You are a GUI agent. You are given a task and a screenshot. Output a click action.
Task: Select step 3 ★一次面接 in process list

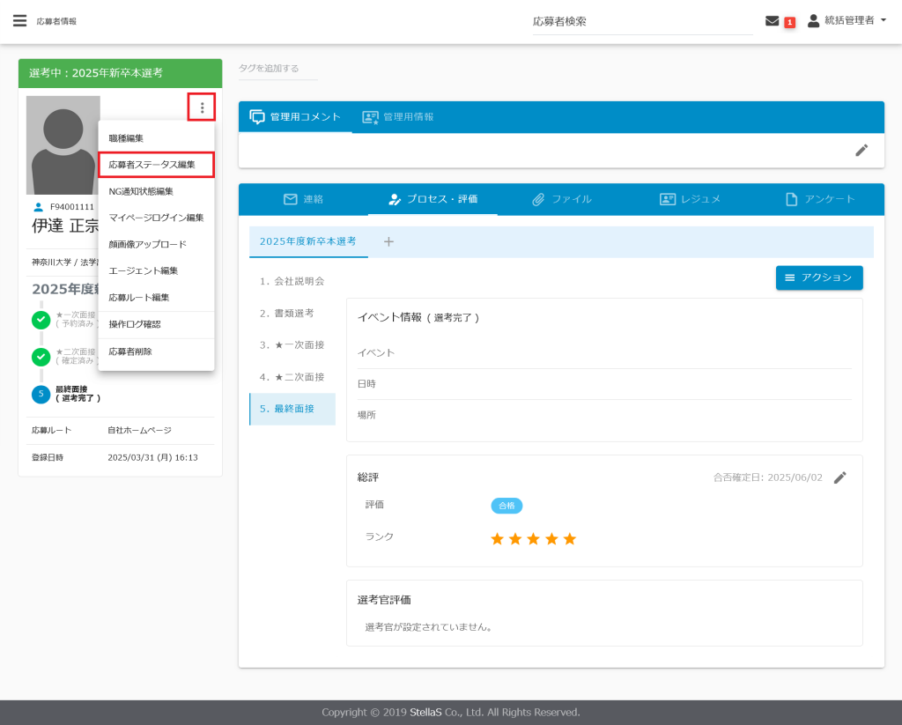pos(292,344)
